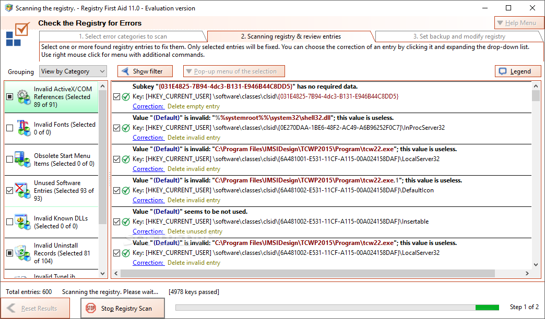Uncheck Unused Software Entries checkbox
Screen dimensions: 545x319
tap(10, 191)
